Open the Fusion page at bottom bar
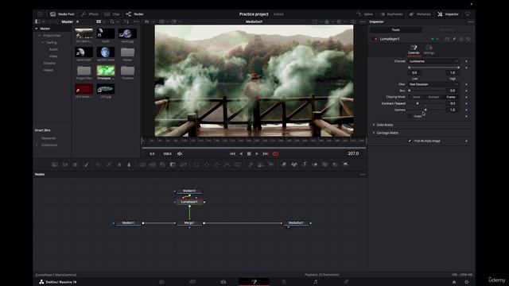Screen dimensions: 509x286 click(x=254, y=282)
